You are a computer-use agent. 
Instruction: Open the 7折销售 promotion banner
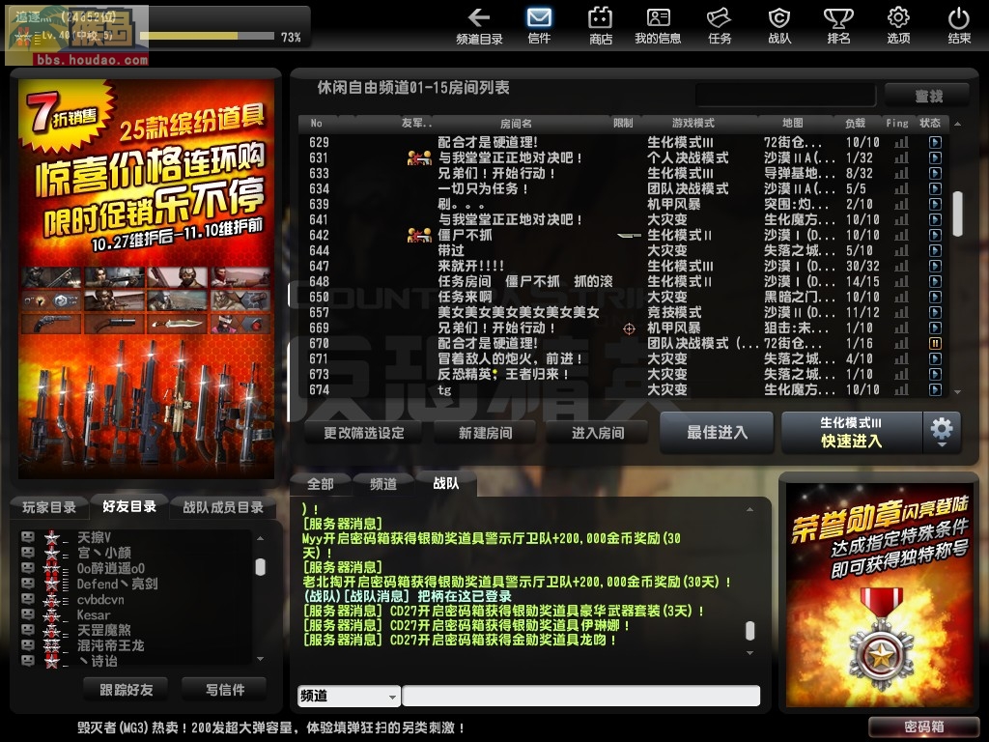147,279
